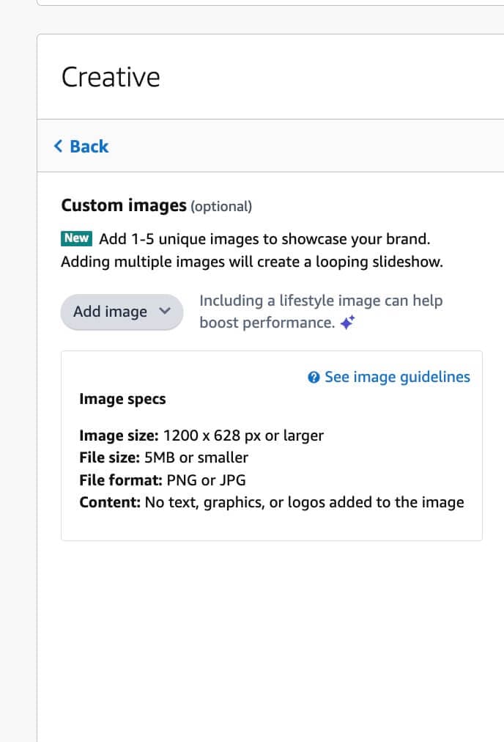Click the circular help icon beside guidelines
504x742 pixels.
point(314,376)
